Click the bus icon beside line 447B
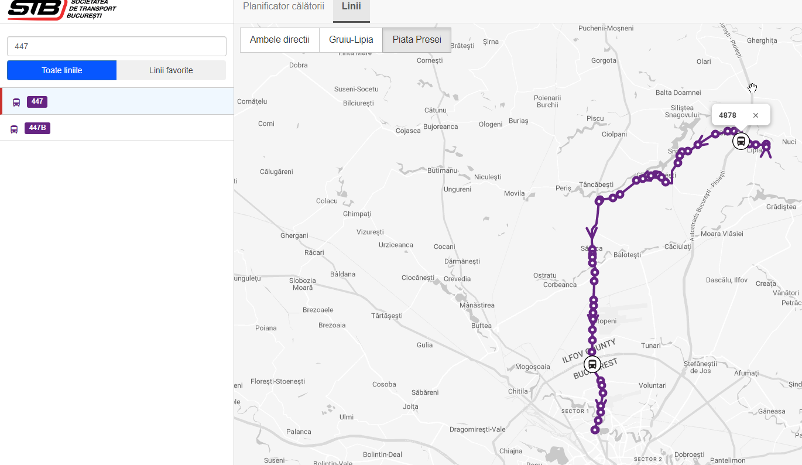802x465 pixels. pos(14,129)
